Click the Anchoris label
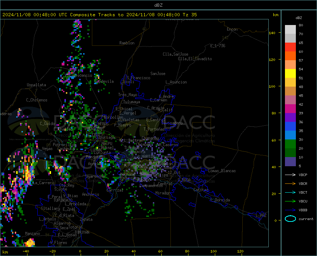The height and width of the screenshot is (256, 317). [91, 194]
